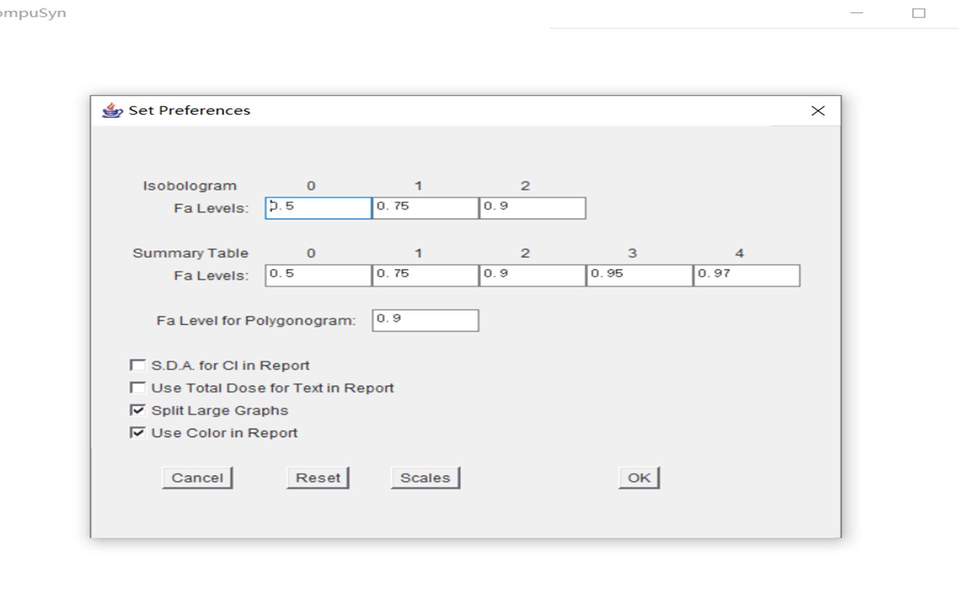Minimize the CompuSyn main window
Screen dimensions: 959x599
click(857, 13)
